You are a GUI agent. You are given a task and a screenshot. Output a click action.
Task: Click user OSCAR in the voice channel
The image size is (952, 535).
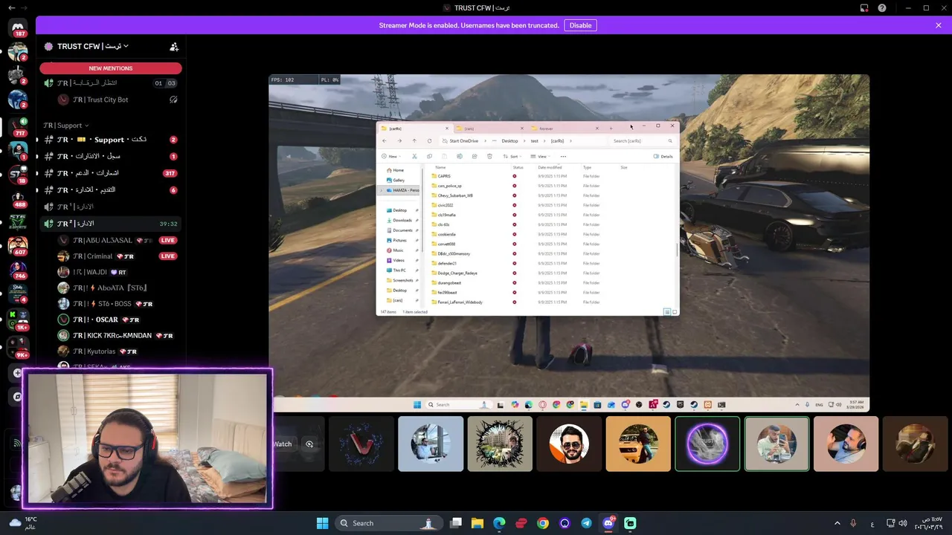(100, 320)
